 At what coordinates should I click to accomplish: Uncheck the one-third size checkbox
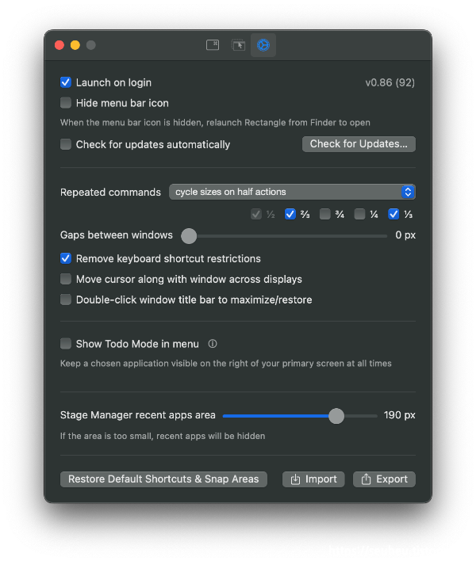tap(393, 214)
